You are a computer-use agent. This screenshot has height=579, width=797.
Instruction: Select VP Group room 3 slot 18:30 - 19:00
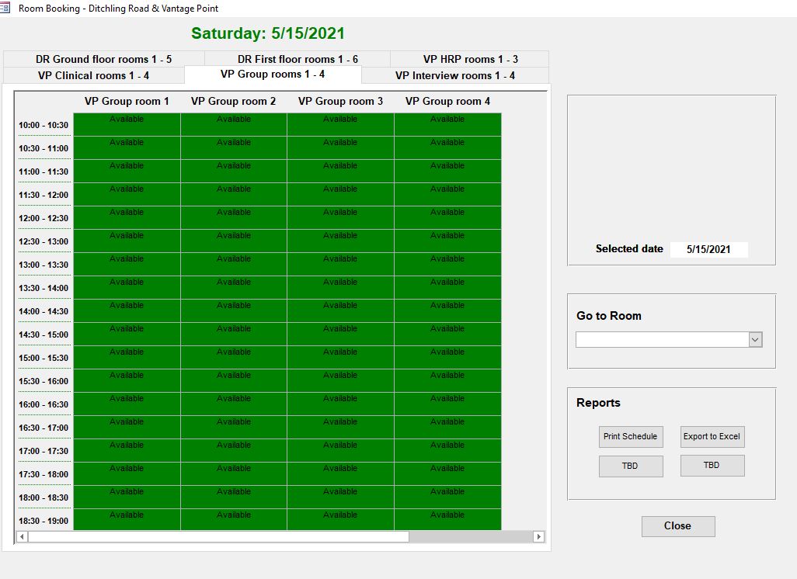click(x=340, y=520)
